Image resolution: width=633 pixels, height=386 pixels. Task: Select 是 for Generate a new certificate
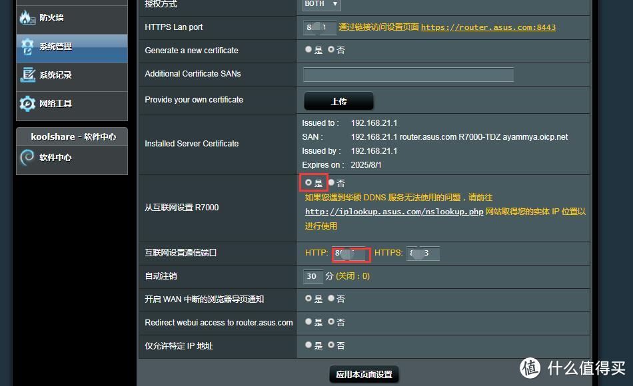pyautogui.click(x=309, y=49)
